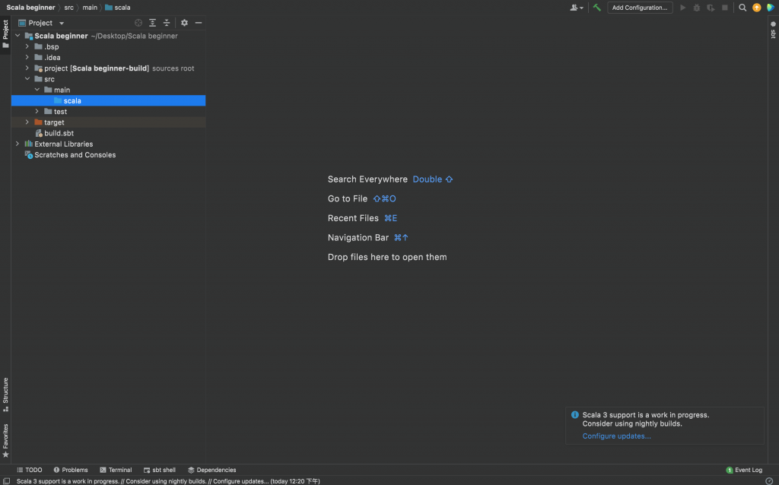Open the sbt shell tool window
Image resolution: width=779 pixels, height=485 pixels.
tap(160, 470)
